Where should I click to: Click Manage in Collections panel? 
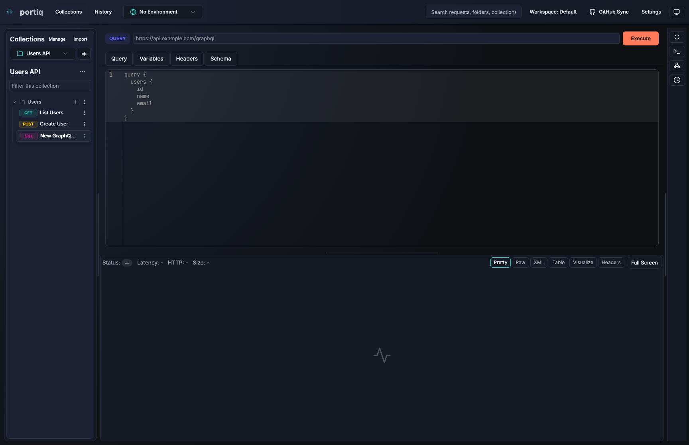pyautogui.click(x=57, y=39)
